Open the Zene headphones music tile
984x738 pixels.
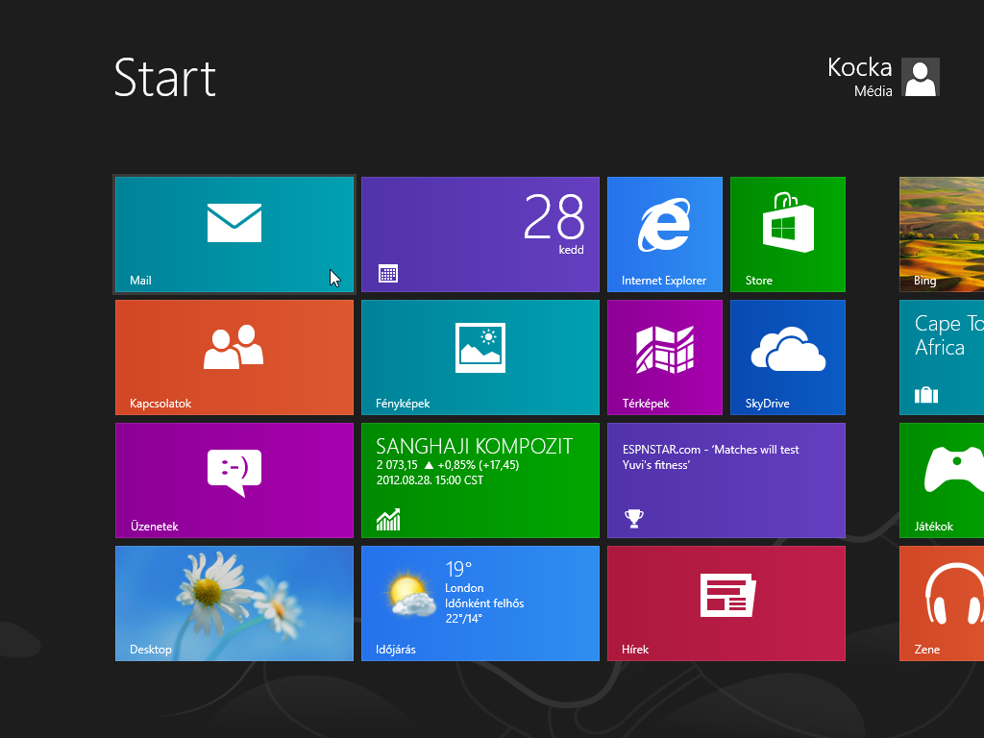942,603
